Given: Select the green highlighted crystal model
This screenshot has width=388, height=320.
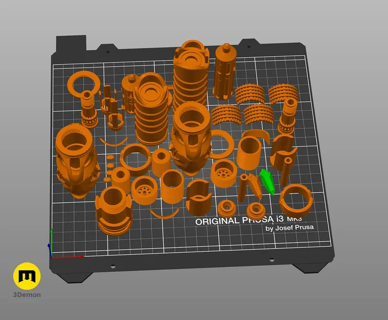Looking at the screenshot, I should [267, 182].
